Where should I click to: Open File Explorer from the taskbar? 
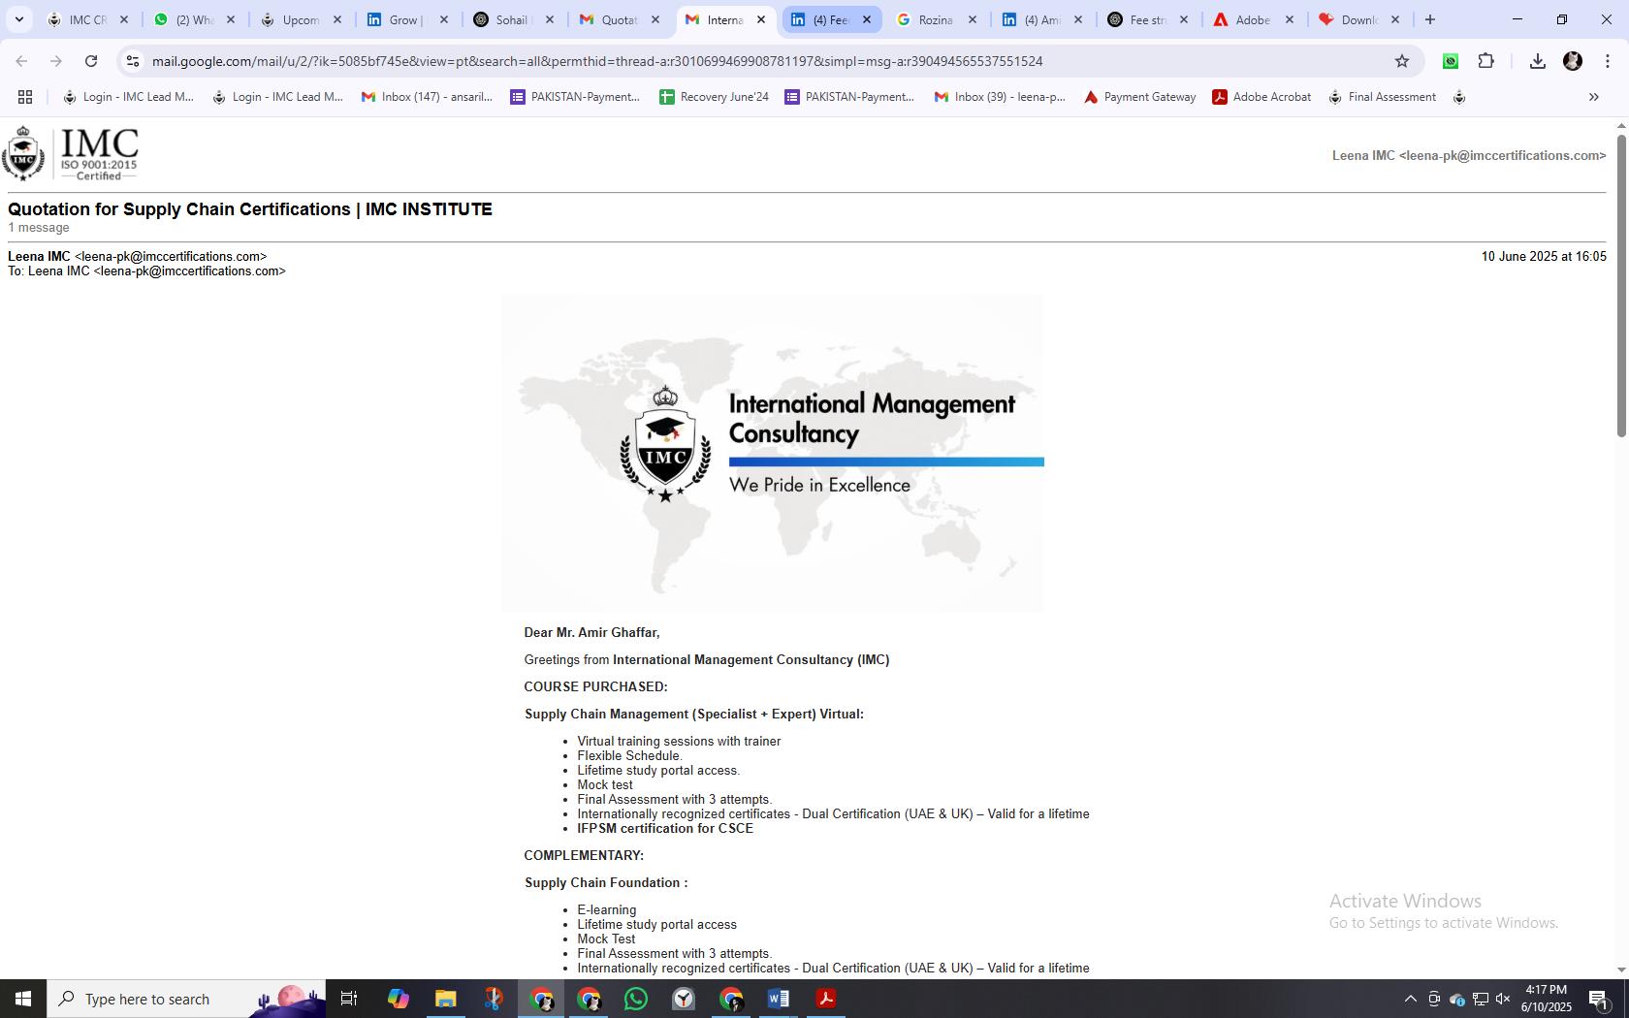tap(445, 999)
